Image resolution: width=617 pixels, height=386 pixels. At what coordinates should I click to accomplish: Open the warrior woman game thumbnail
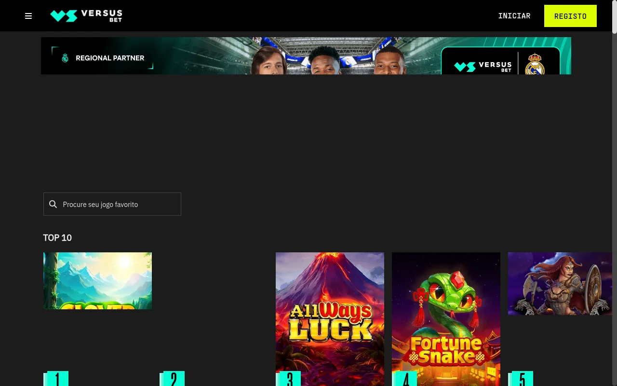coord(560,284)
